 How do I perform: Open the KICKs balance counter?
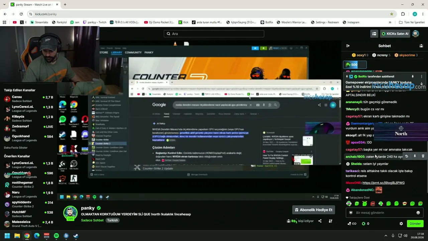(x=365, y=224)
